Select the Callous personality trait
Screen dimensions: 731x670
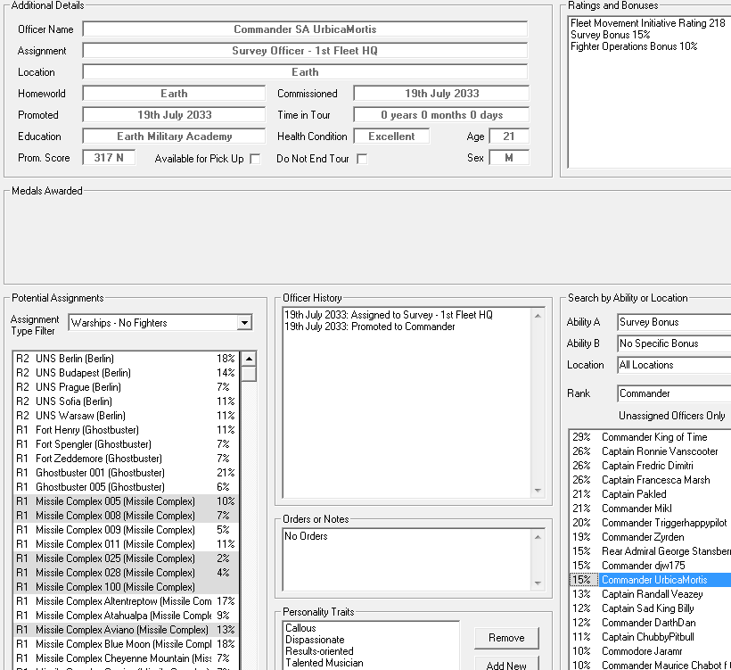(300, 628)
